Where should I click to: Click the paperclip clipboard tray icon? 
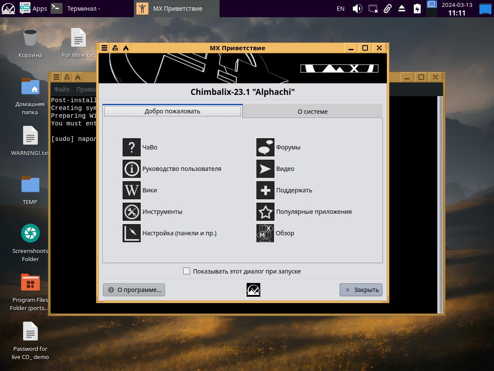pyautogui.click(x=387, y=9)
